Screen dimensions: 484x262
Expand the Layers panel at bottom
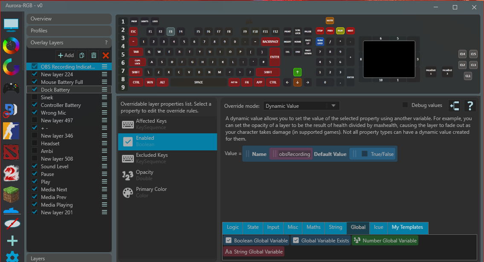tap(69, 258)
